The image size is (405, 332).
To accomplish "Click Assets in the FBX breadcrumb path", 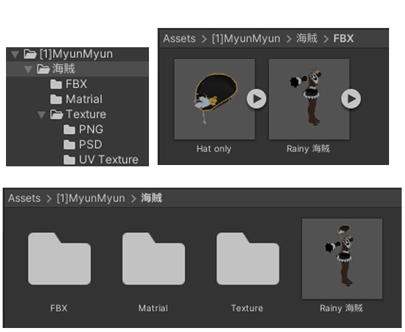I will click(180, 39).
